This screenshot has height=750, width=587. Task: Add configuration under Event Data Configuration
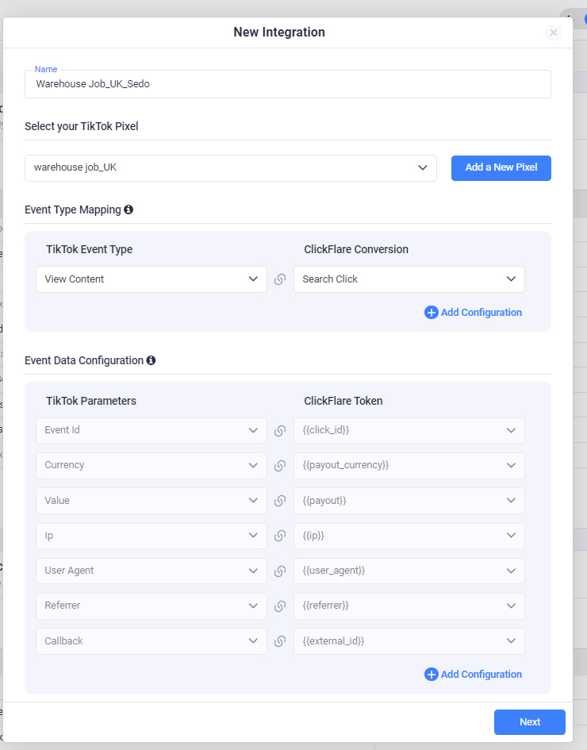coord(474,674)
